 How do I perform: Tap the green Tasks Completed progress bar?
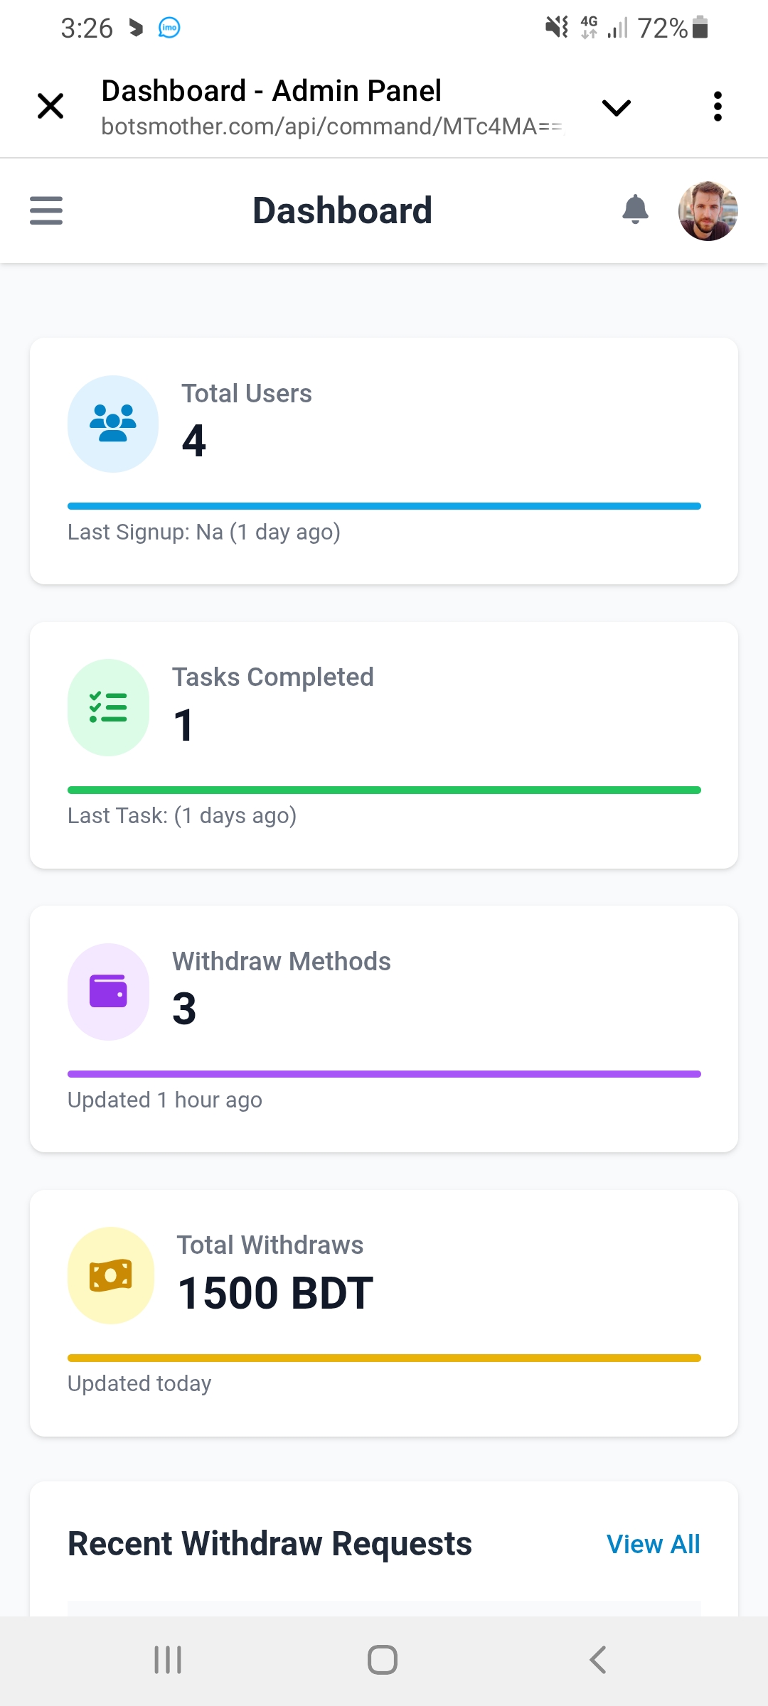point(384,790)
